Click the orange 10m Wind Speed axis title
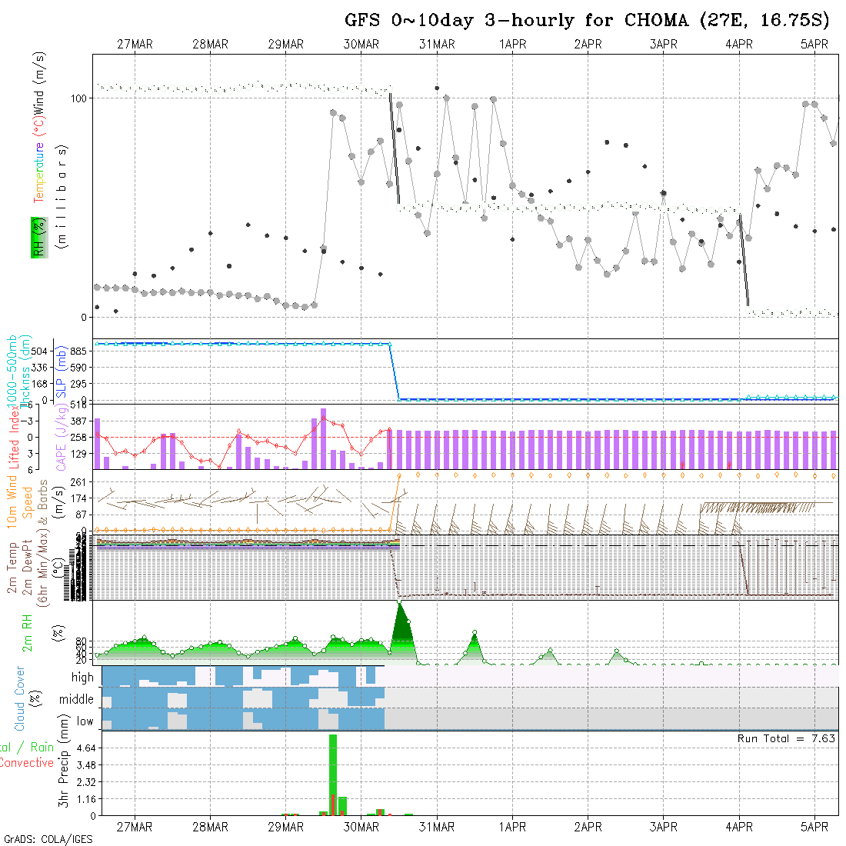 tap(21, 501)
